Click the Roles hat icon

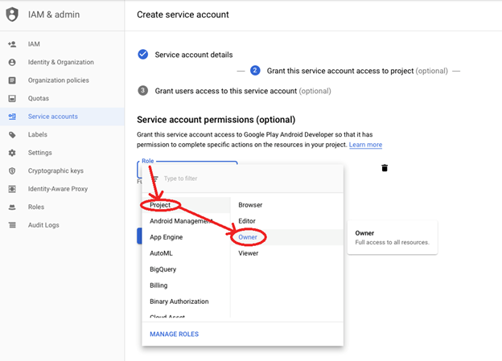tap(12, 207)
